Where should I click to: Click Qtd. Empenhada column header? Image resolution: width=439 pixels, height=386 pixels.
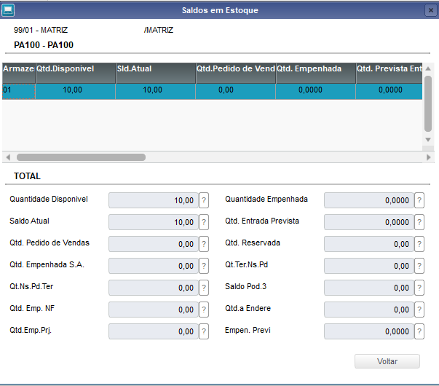point(316,73)
